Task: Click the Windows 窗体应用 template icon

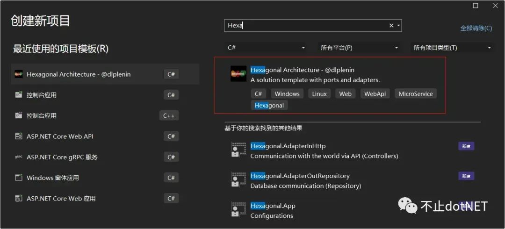Action: coord(19,178)
